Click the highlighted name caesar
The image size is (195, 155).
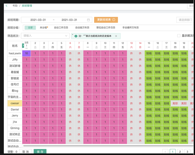(15, 103)
